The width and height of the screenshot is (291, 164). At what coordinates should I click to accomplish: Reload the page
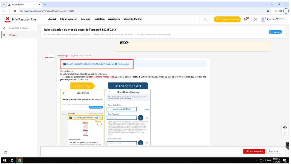15,11
